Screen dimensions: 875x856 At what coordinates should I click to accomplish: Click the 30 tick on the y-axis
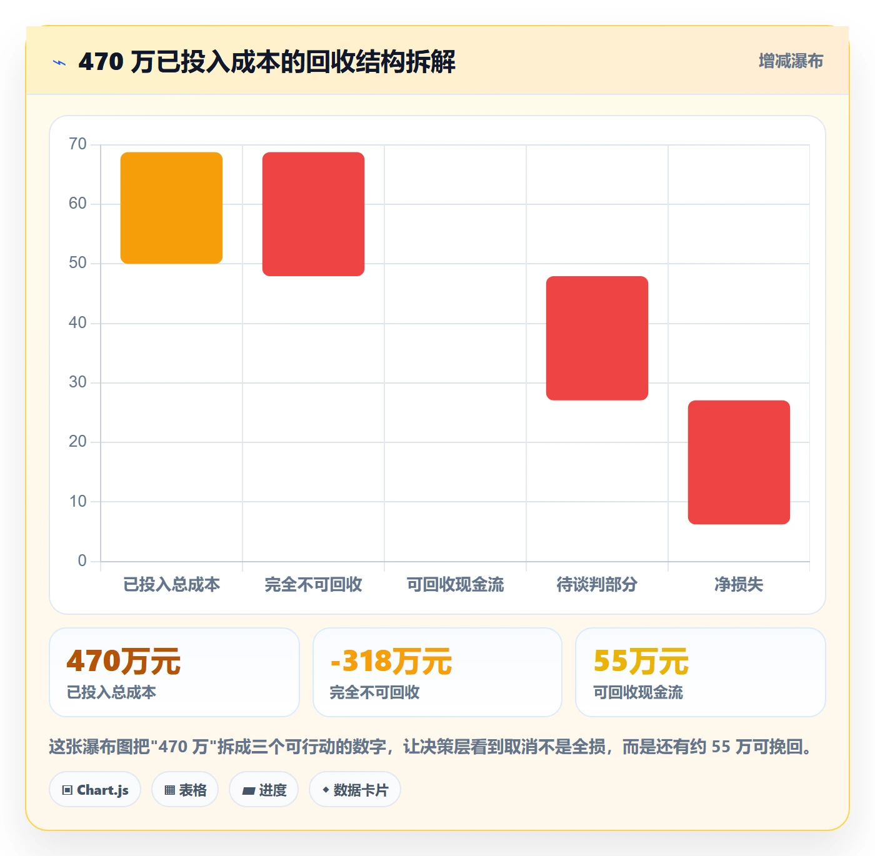(77, 382)
